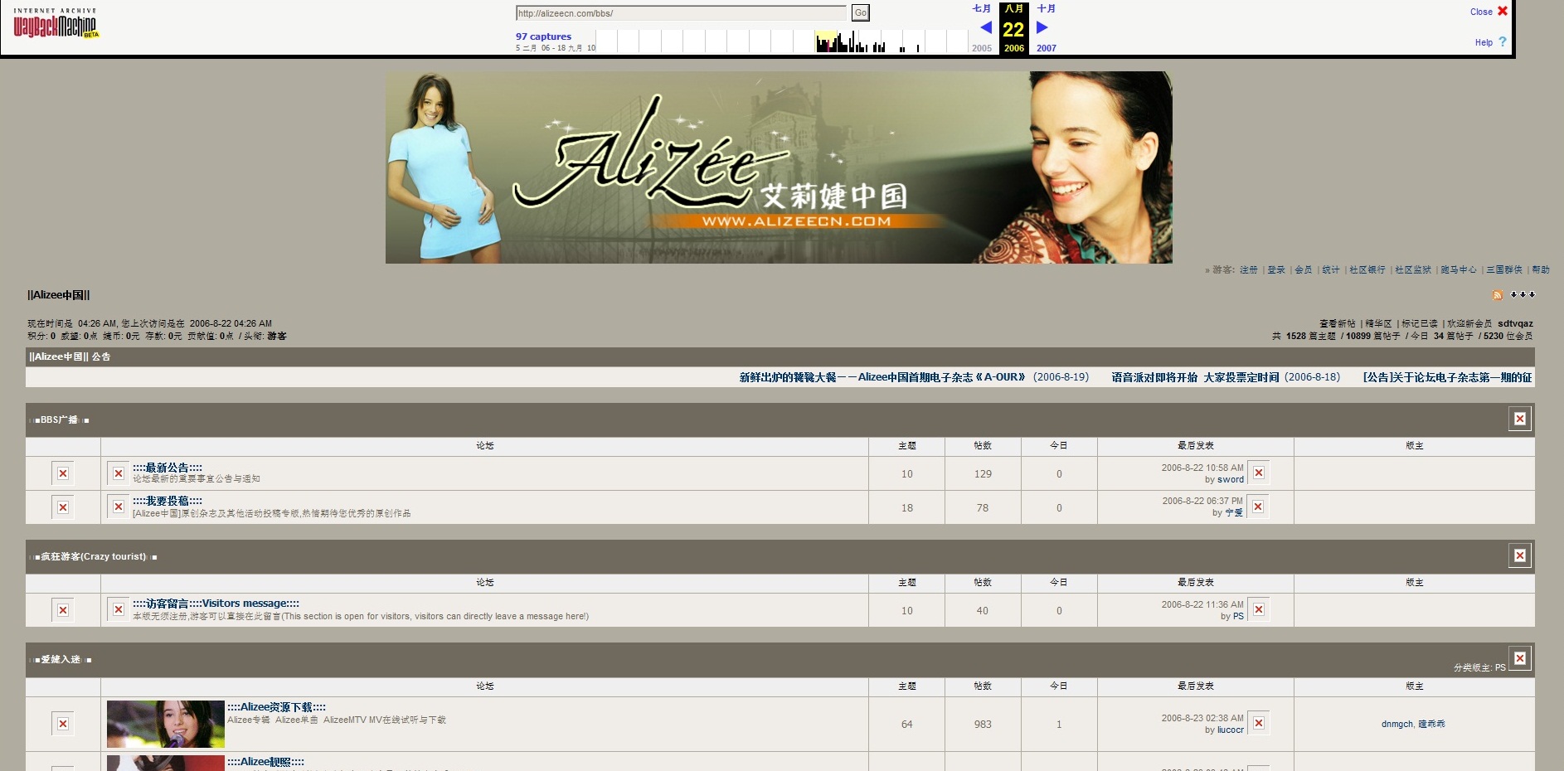Click status icon of 访客留言 forum row
The height and width of the screenshot is (771, 1564).
coord(63,610)
